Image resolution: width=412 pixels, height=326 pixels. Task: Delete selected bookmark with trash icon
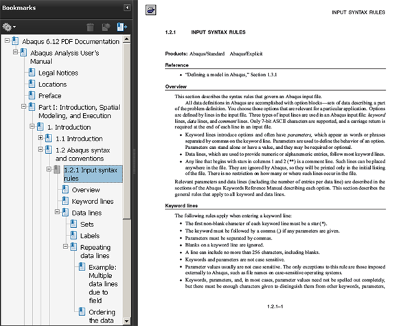pyautogui.click(x=90, y=27)
